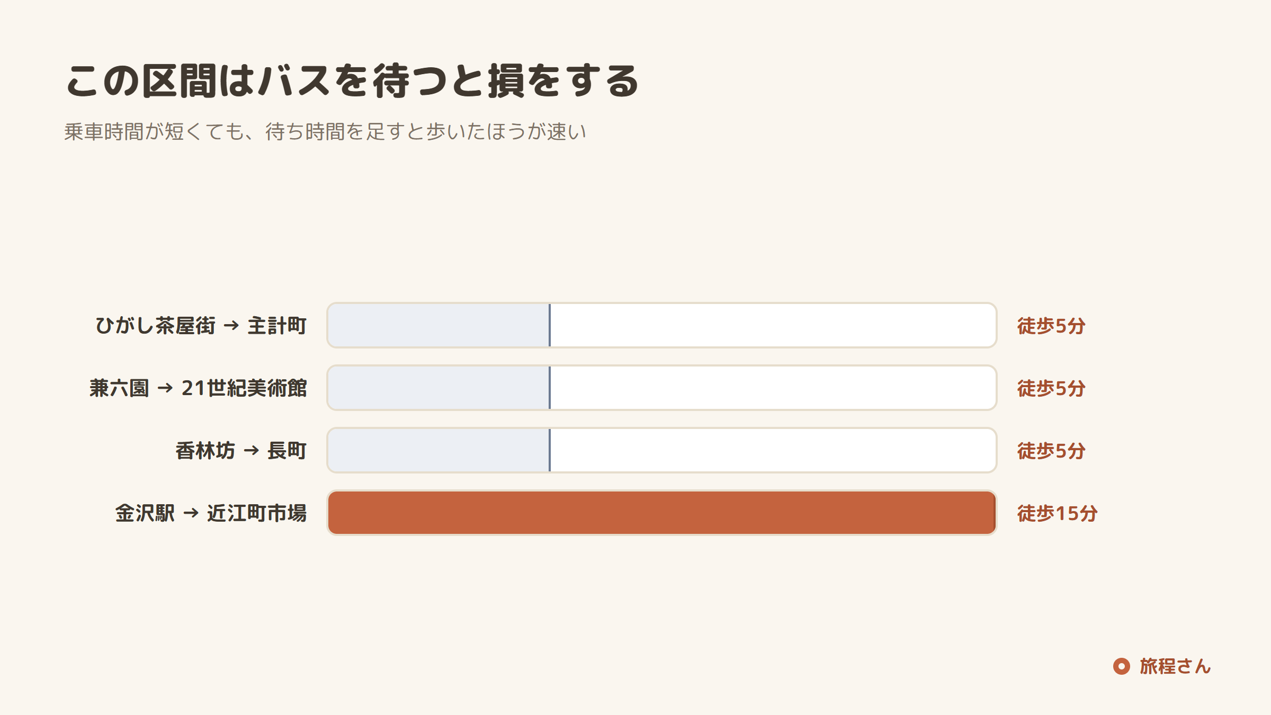
Task: Click the ひがし茶屋街 → 主計町 label
Action: (201, 326)
